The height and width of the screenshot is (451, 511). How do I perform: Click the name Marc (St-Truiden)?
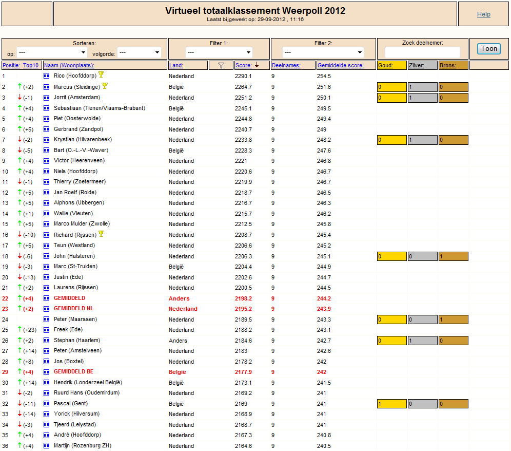pos(75,267)
